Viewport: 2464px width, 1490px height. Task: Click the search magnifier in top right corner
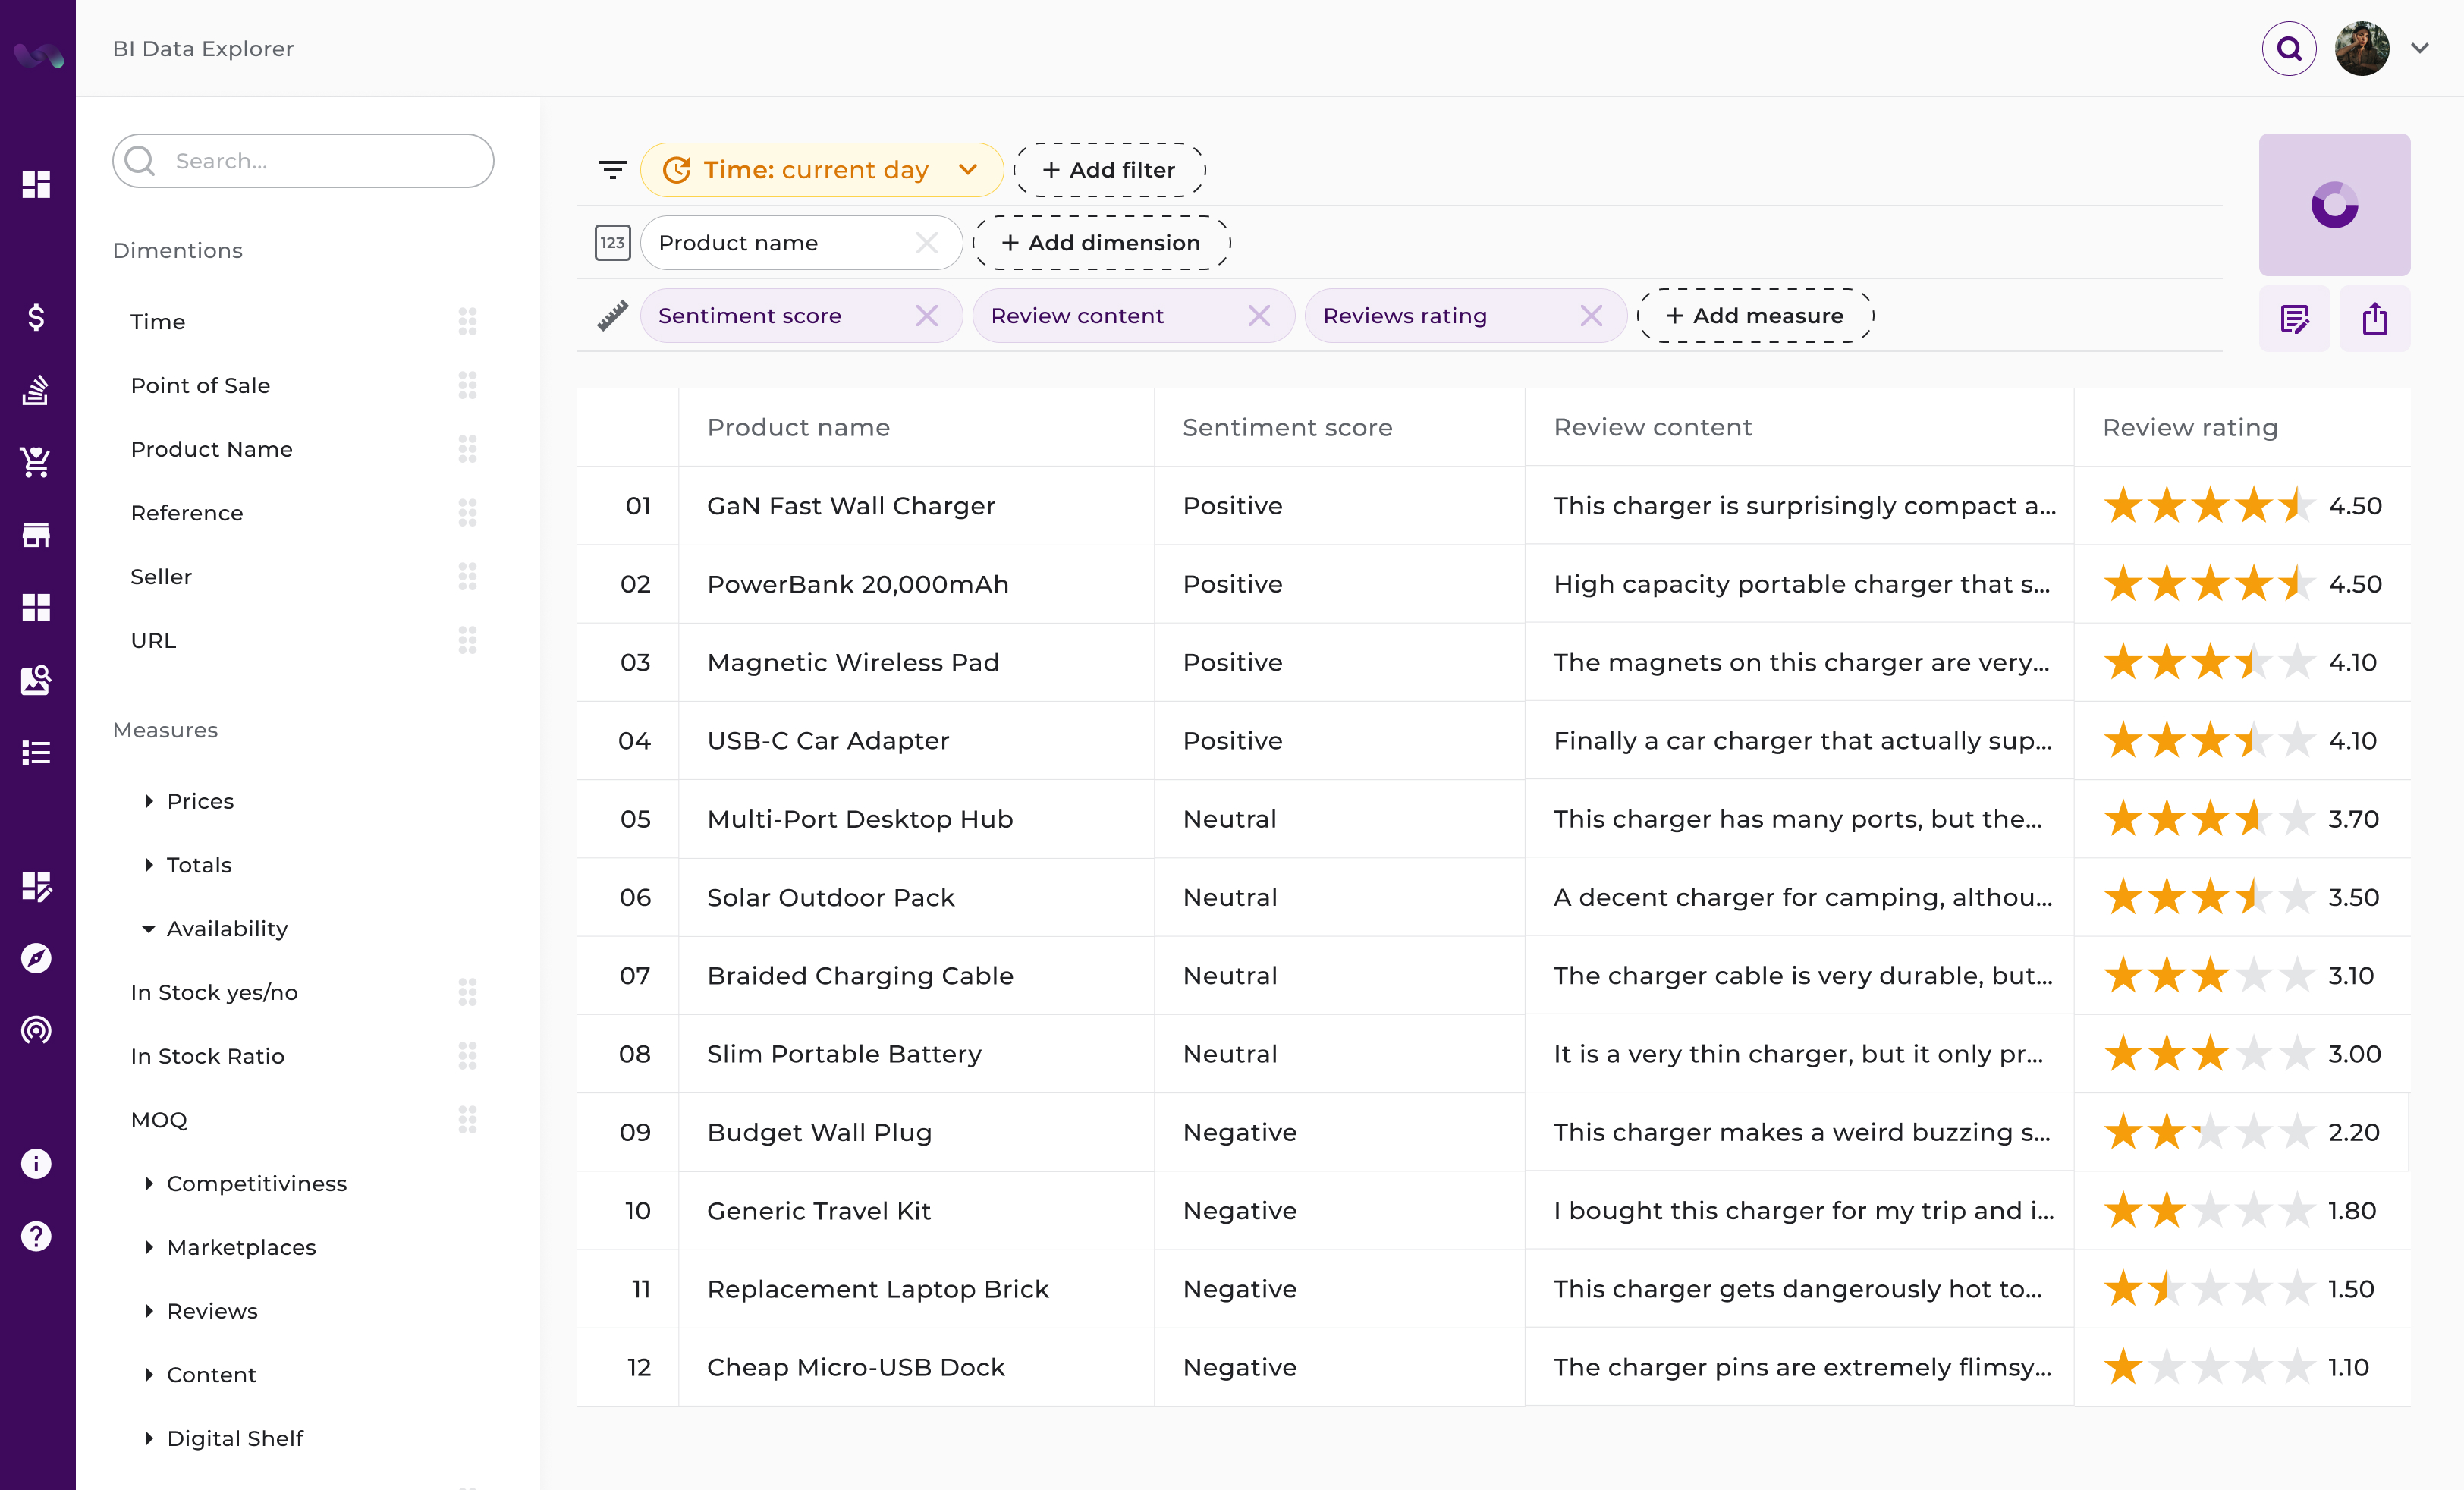point(2289,48)
